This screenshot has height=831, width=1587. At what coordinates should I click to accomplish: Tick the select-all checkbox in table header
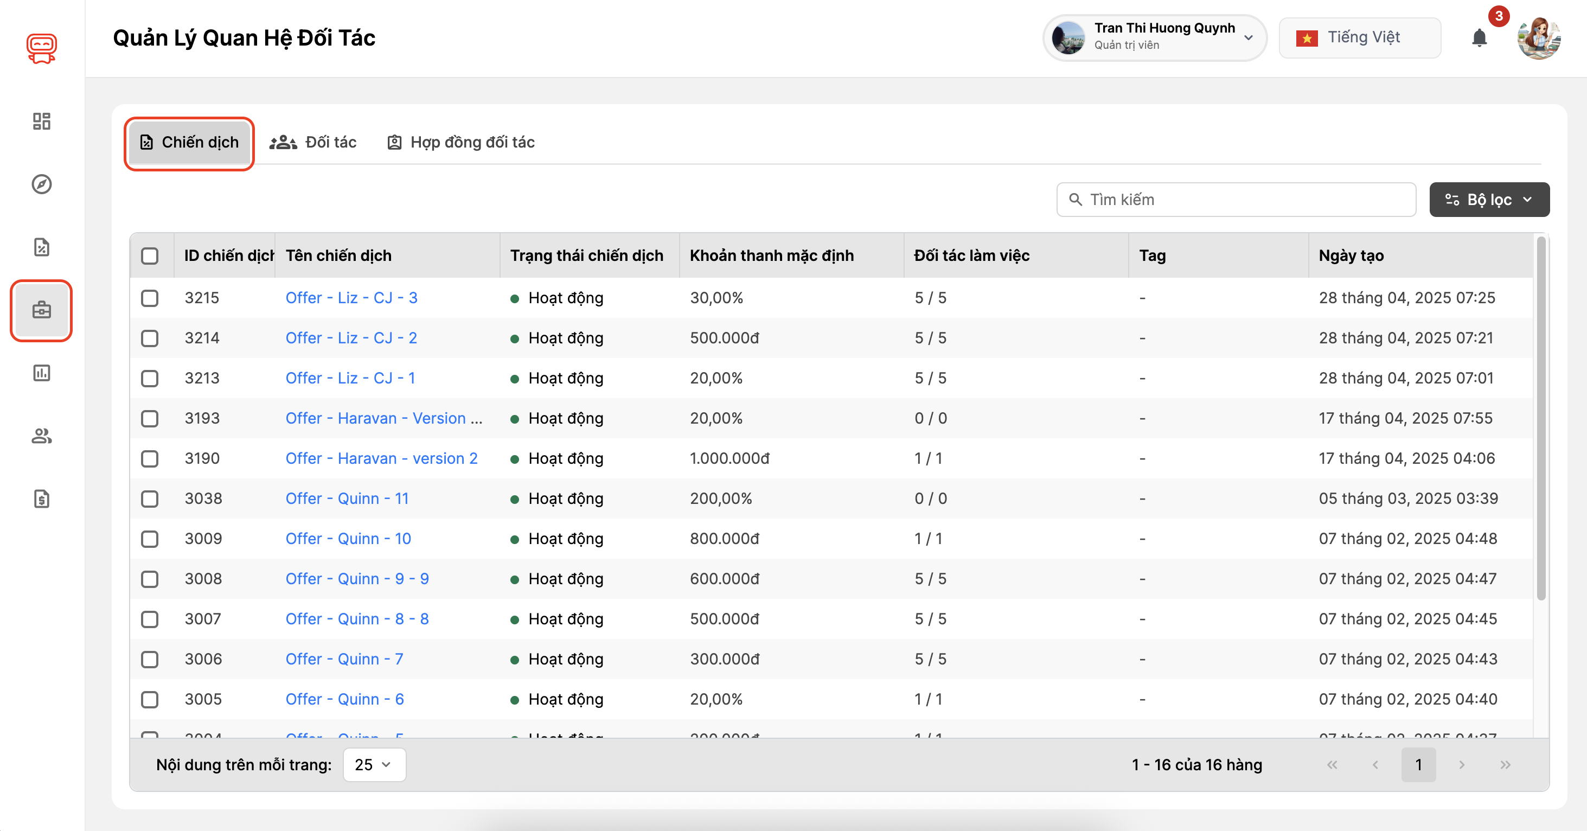(150, 255)
